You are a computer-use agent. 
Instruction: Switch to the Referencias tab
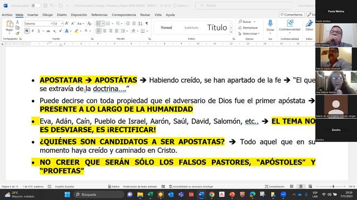[x=99, y=15]
